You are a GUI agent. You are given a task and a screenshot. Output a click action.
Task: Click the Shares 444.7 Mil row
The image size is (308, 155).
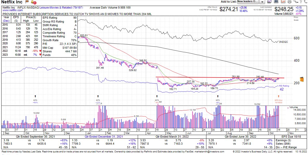point(60,51)
